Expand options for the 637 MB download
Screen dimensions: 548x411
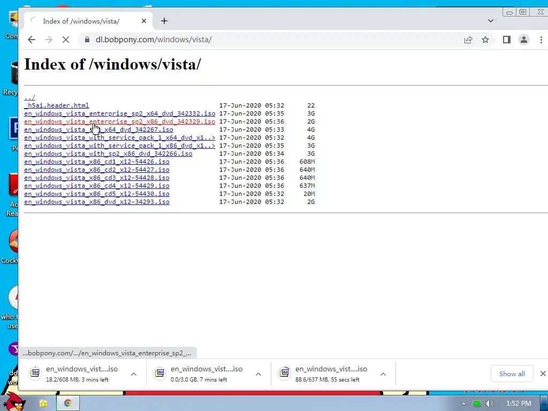(383, 374)
